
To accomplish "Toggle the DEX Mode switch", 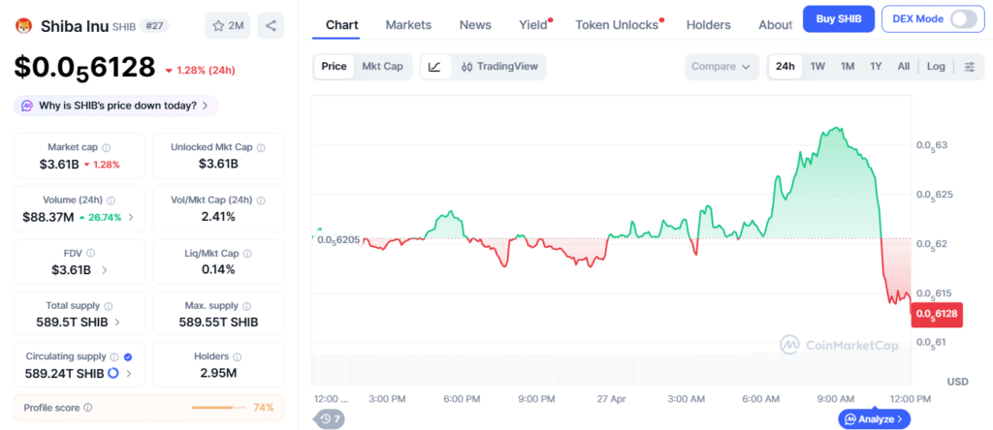I will tap(963, 18).
